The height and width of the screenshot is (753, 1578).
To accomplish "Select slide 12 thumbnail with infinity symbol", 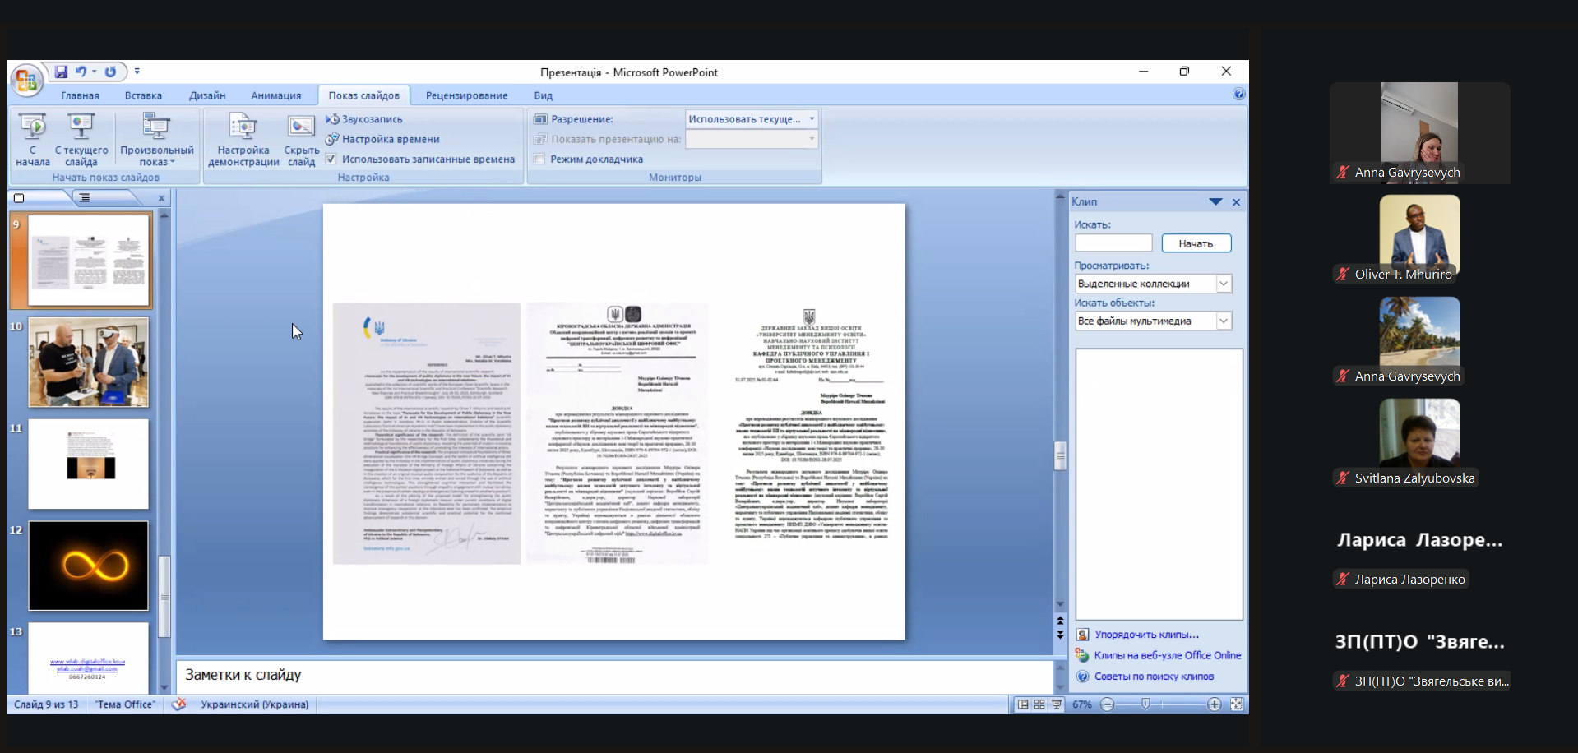I will tap(89, 566).
